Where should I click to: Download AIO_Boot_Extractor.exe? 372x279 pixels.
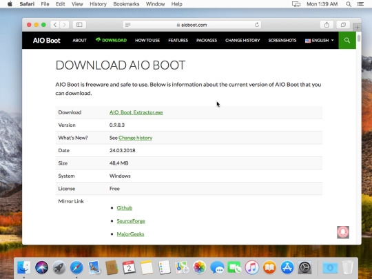click(x=136, y=112)
